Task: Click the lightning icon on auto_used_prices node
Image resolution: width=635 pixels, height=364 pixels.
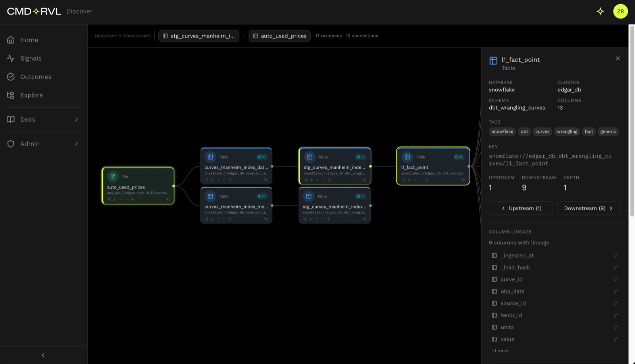Action: 133,199
